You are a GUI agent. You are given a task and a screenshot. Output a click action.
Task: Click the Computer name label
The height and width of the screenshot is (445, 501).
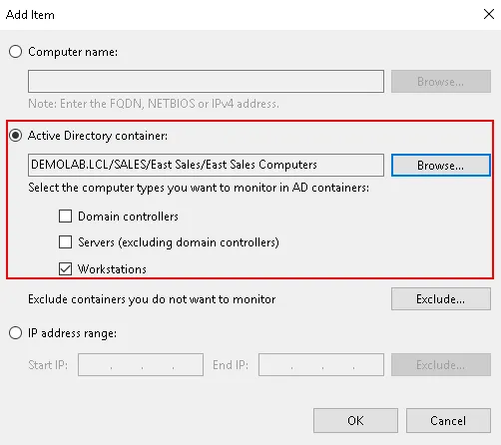pos(73,52)
